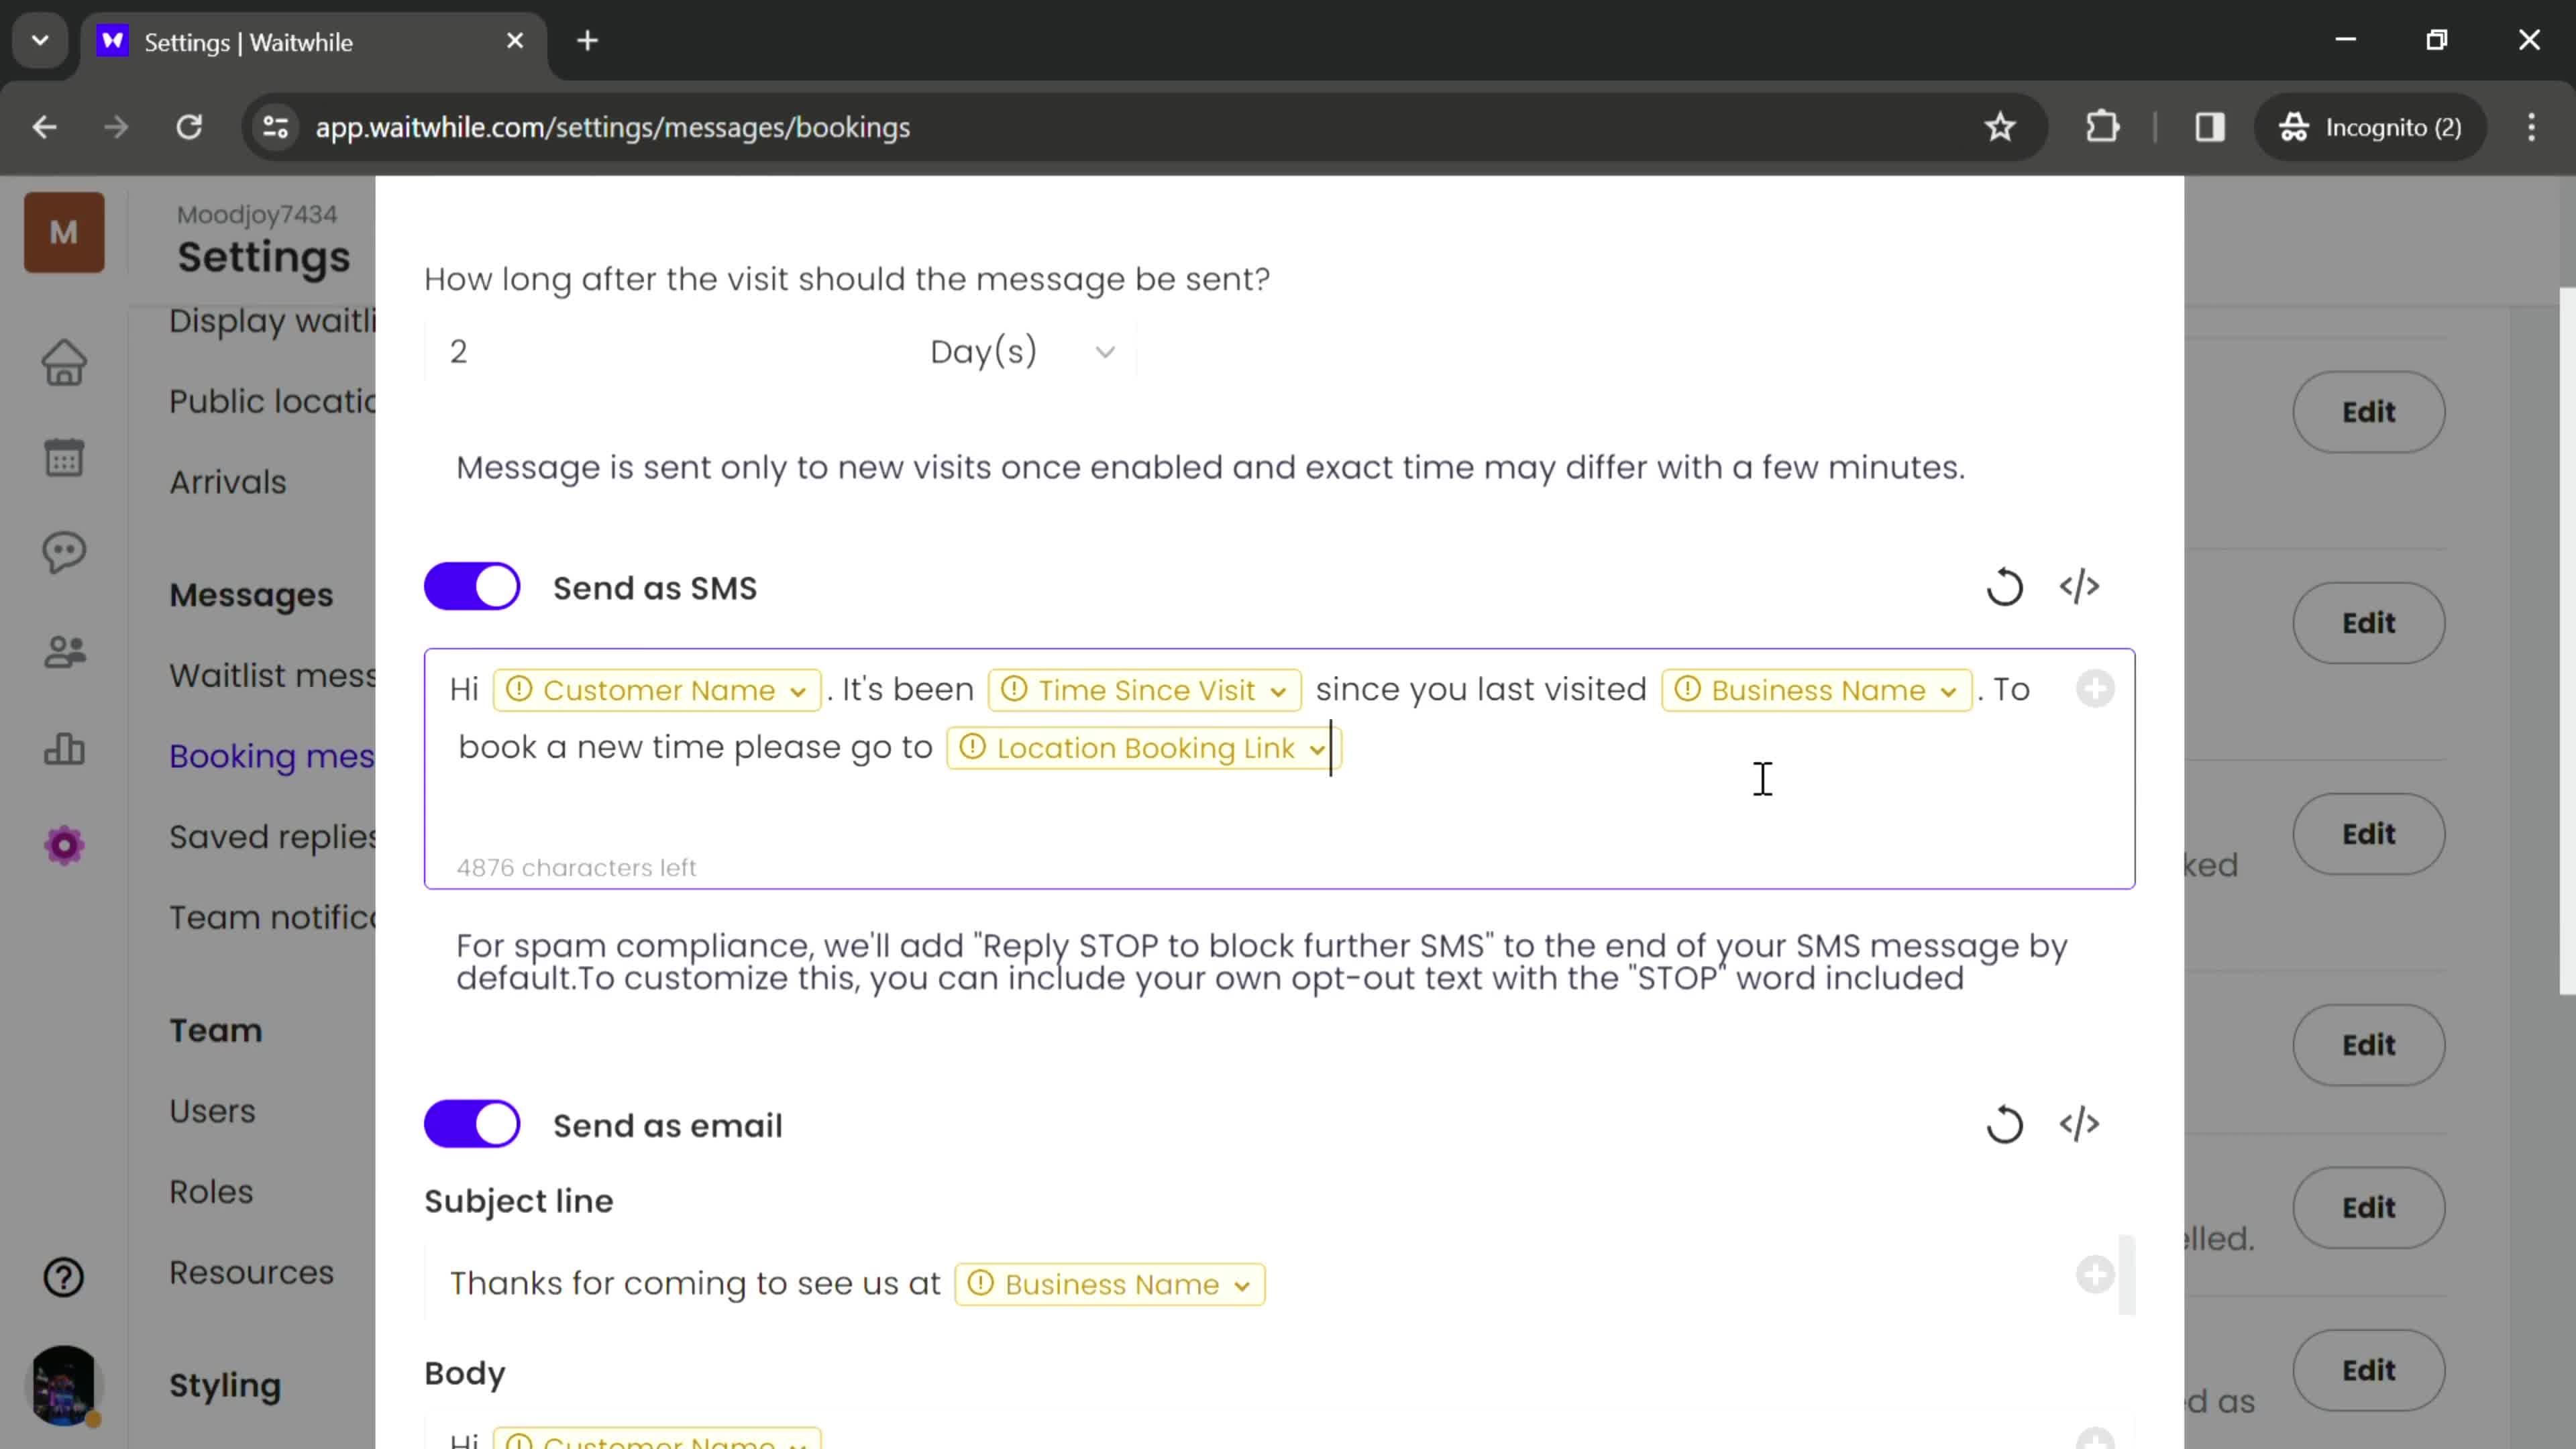Open the Arrivals settings page

(228, 482)
